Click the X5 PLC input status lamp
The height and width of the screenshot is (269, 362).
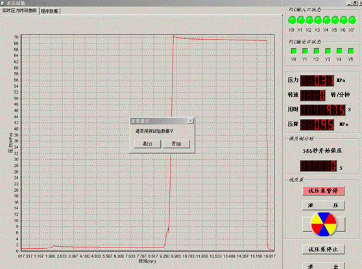tap(335, 20)
